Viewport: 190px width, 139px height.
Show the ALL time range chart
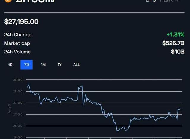[x=77, y=65]
